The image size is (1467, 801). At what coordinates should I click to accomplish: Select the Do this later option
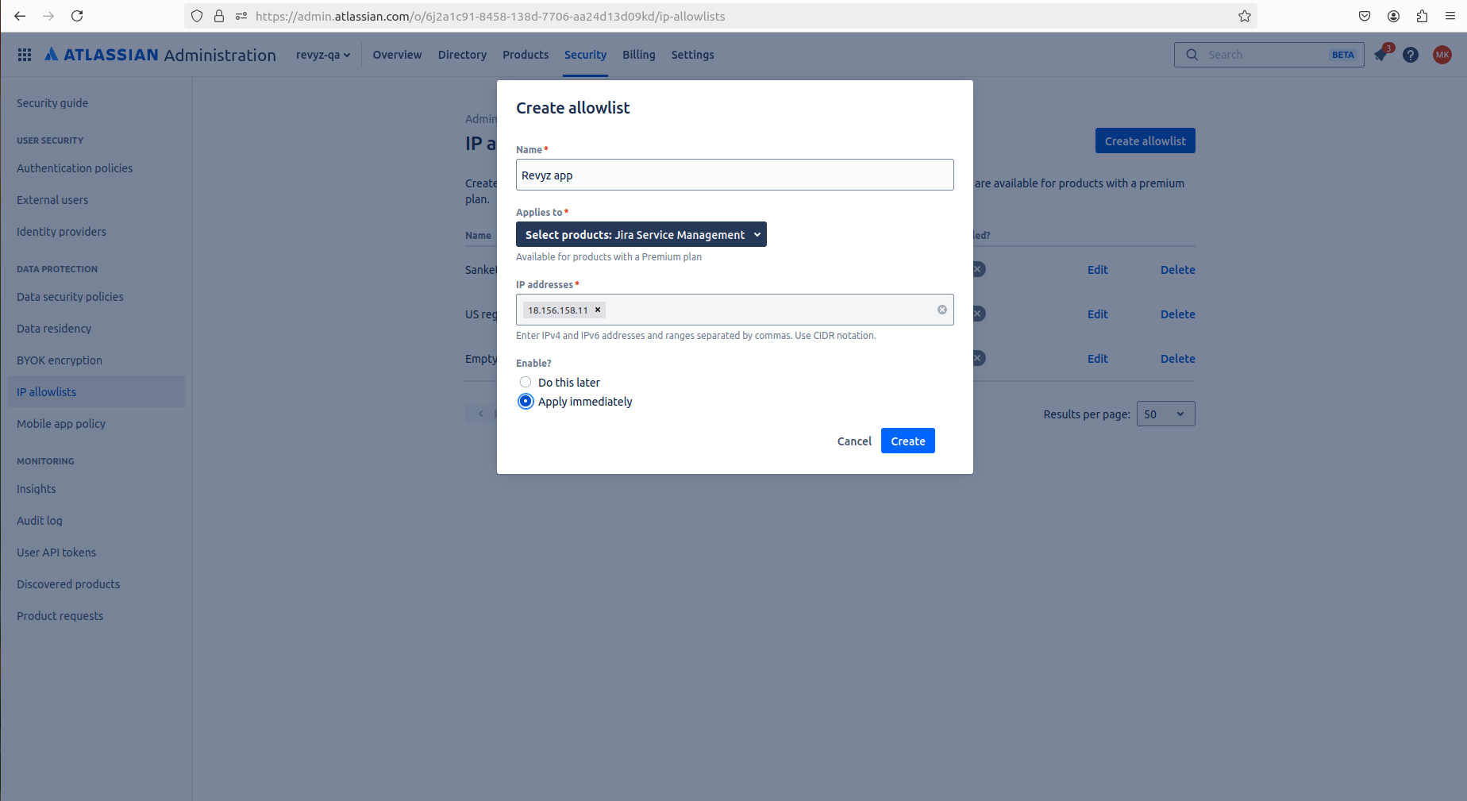pos(526,382)
